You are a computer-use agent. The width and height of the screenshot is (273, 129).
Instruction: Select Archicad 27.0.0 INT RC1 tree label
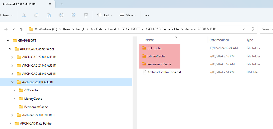38,115
